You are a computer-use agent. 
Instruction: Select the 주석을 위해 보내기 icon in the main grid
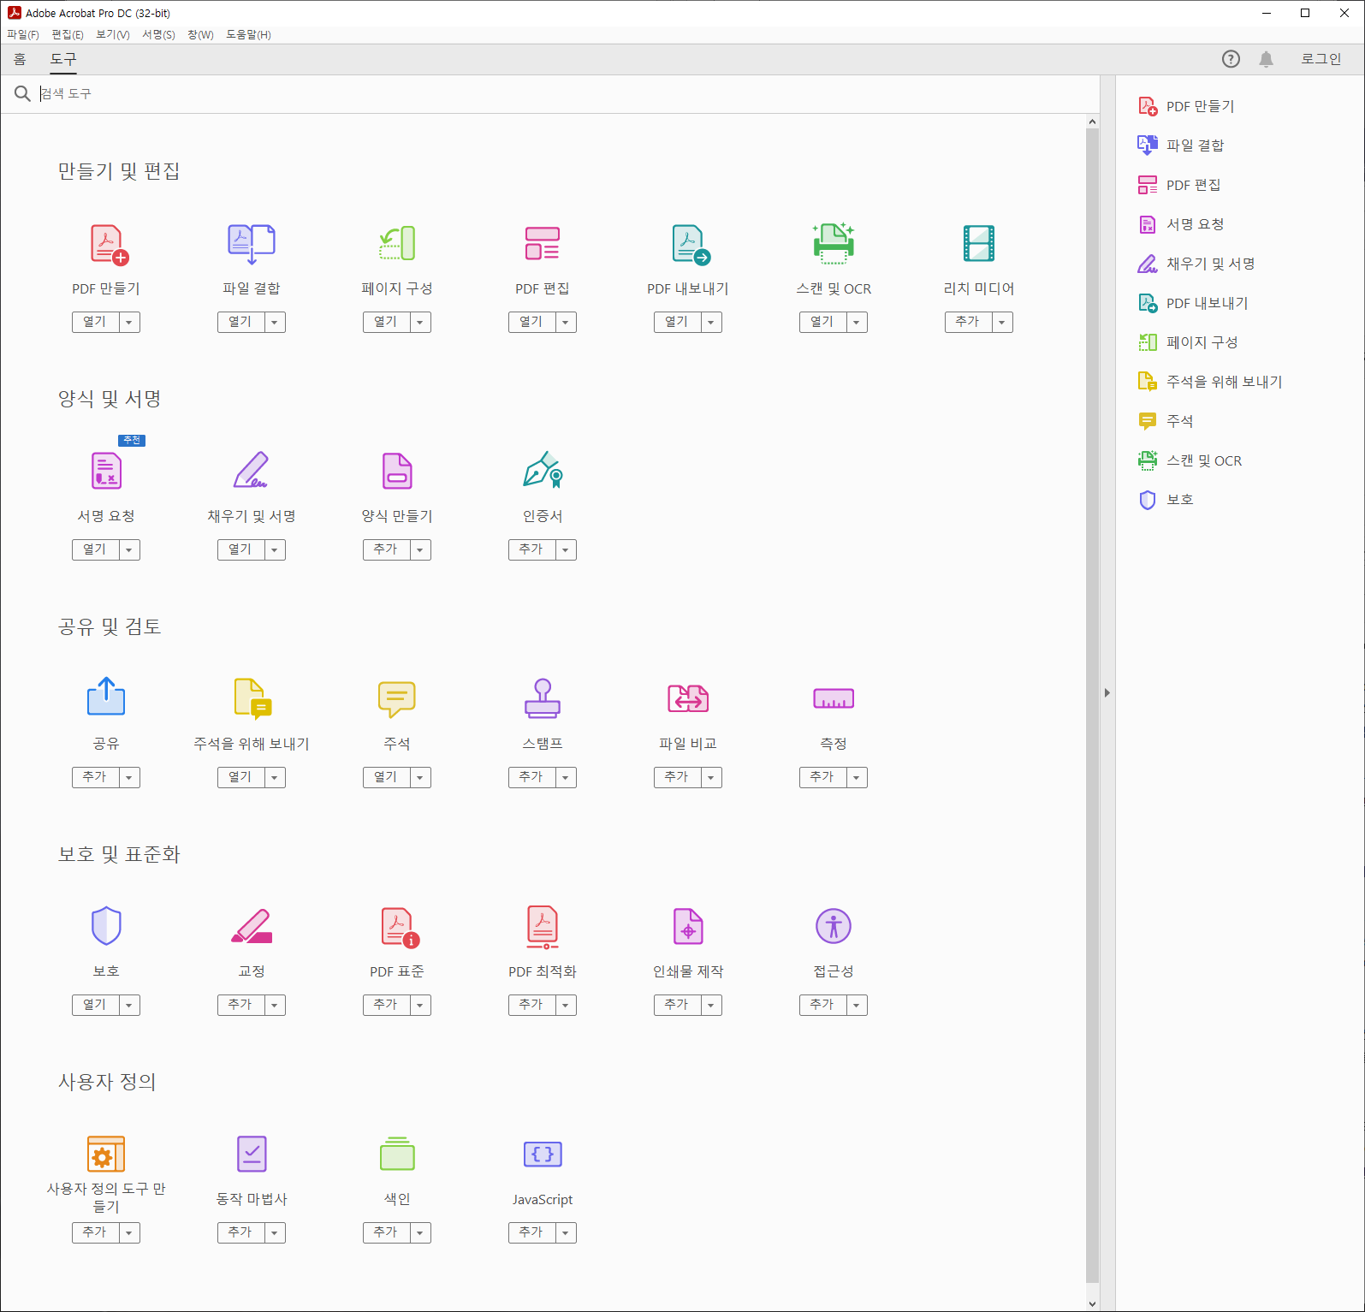click(253, 698)
